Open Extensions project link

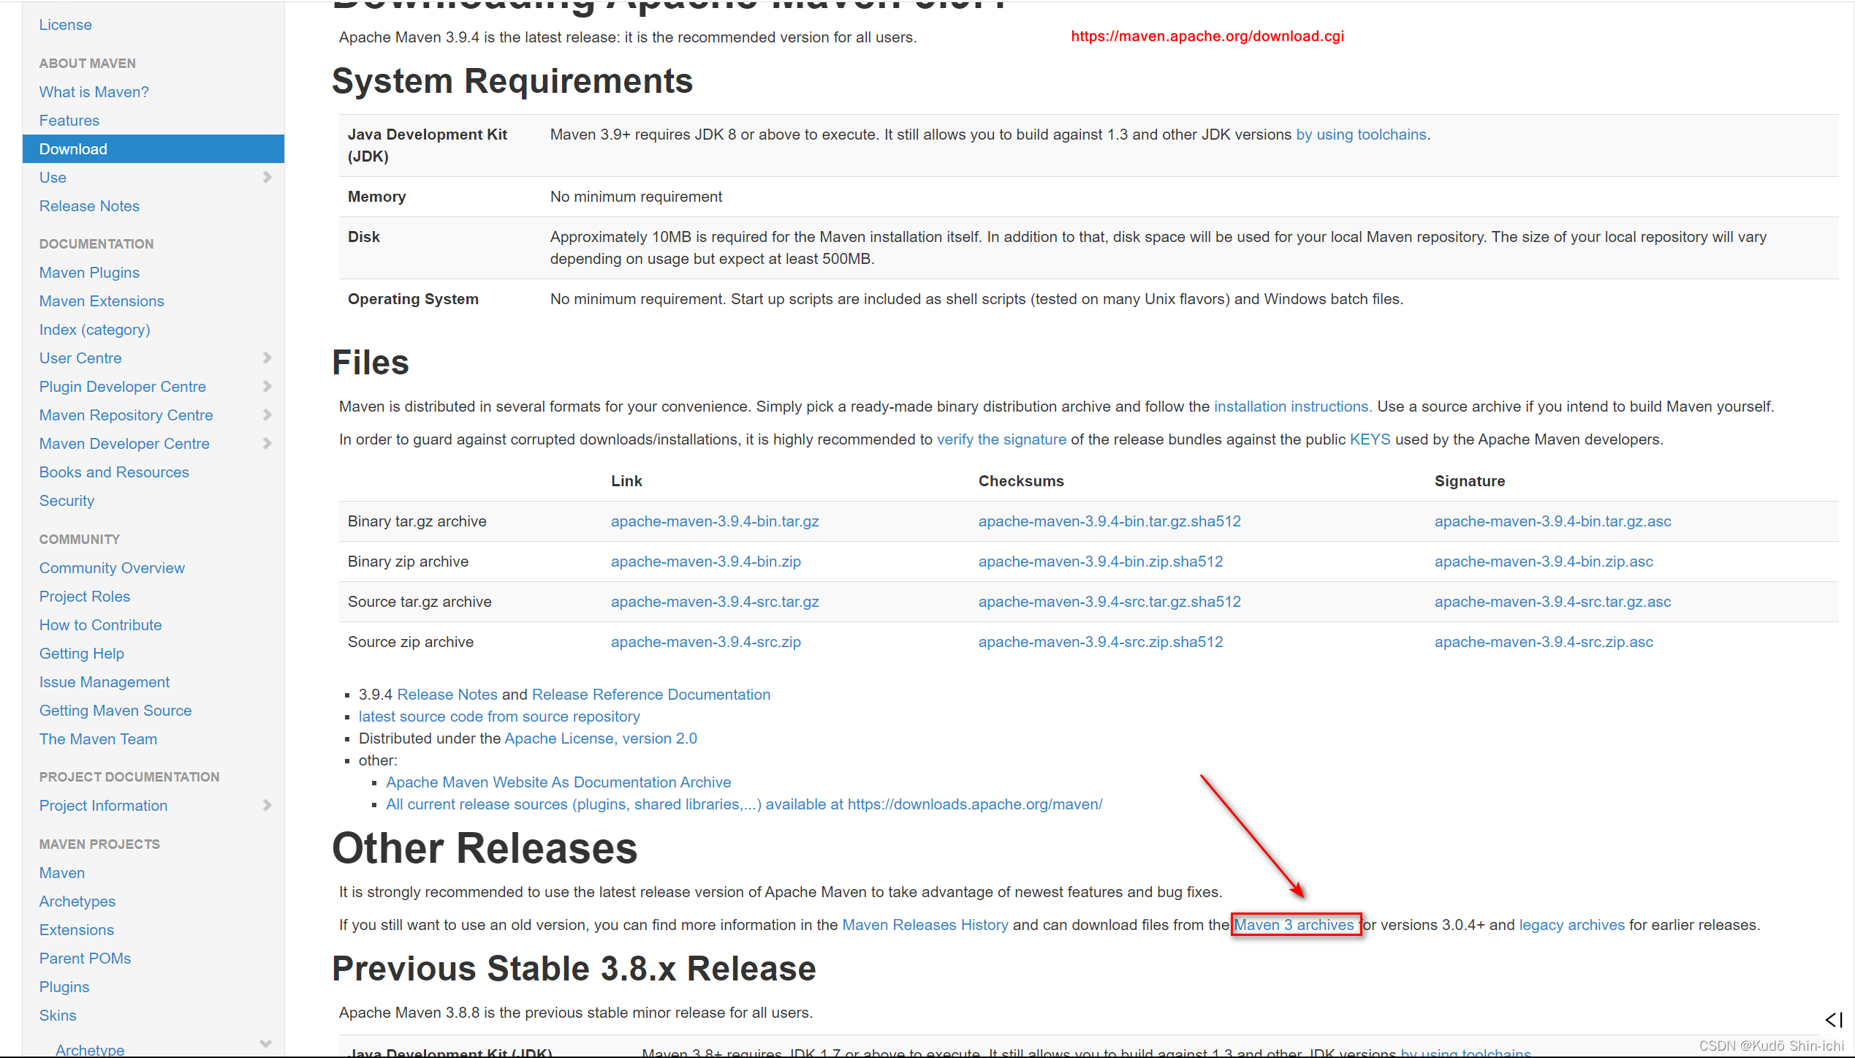click(77, 930)
